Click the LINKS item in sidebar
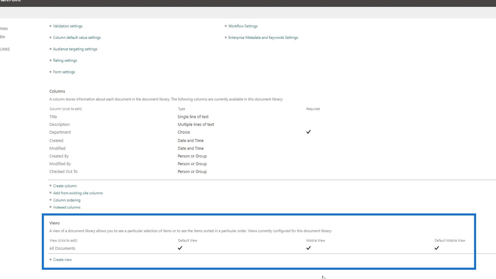The width and height of the screenshot is (496, 279). (x=5, y=49)
